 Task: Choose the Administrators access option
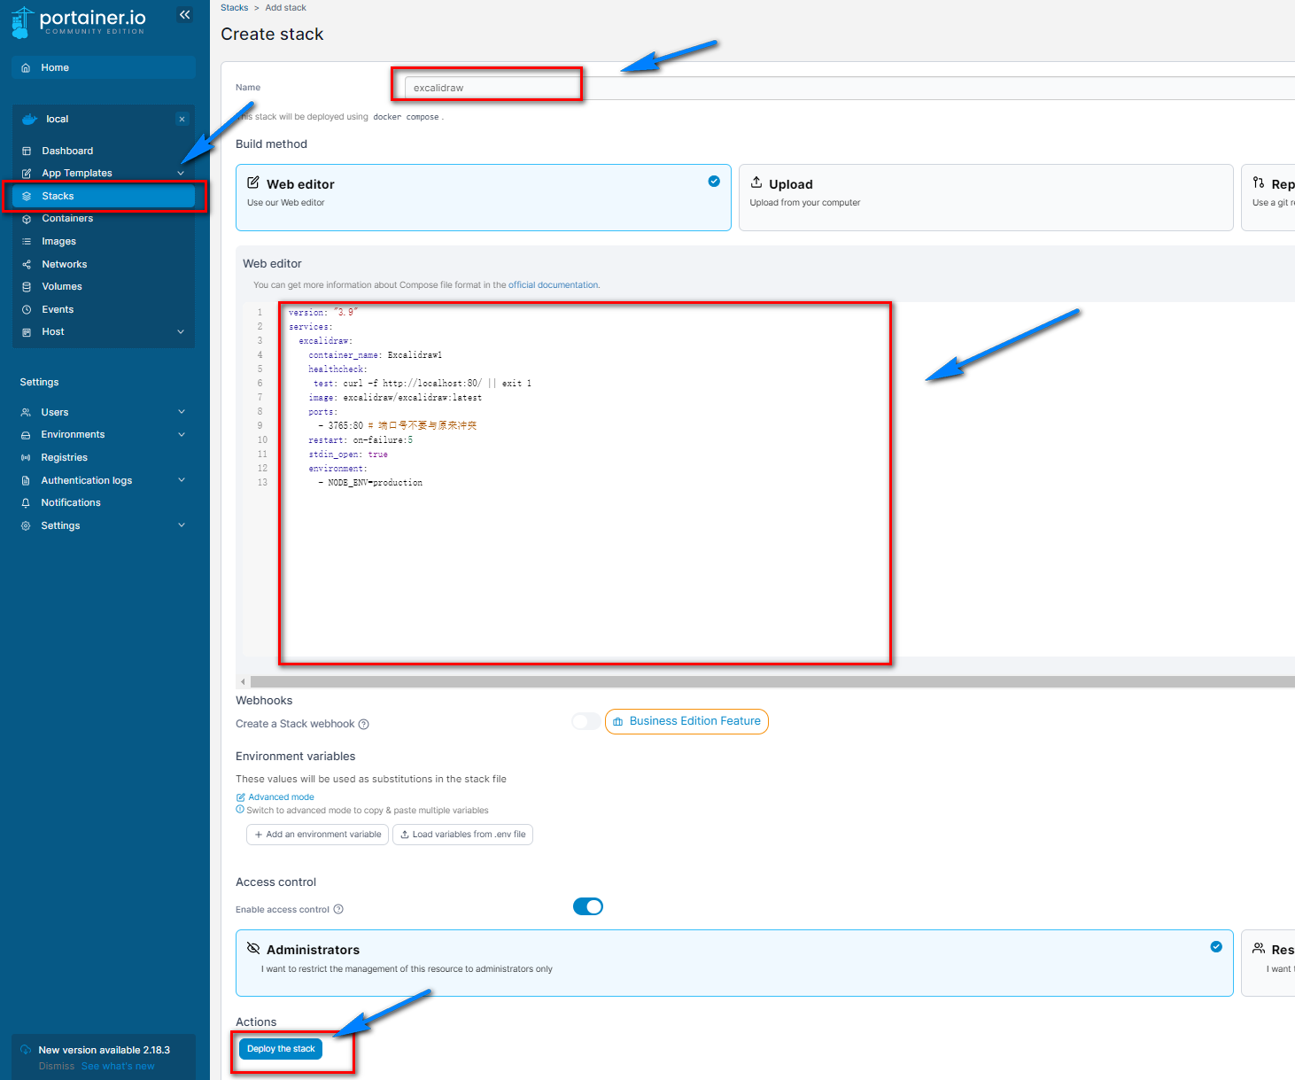tap(733, 962)
